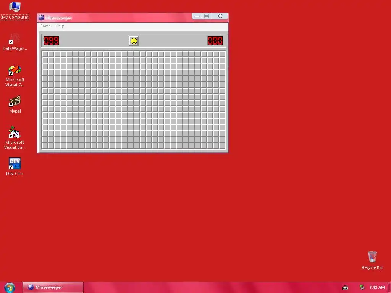Open the Windows Start orb

coord(10,288)
